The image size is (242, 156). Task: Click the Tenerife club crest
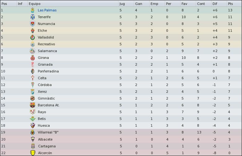(x=33, y=17)
